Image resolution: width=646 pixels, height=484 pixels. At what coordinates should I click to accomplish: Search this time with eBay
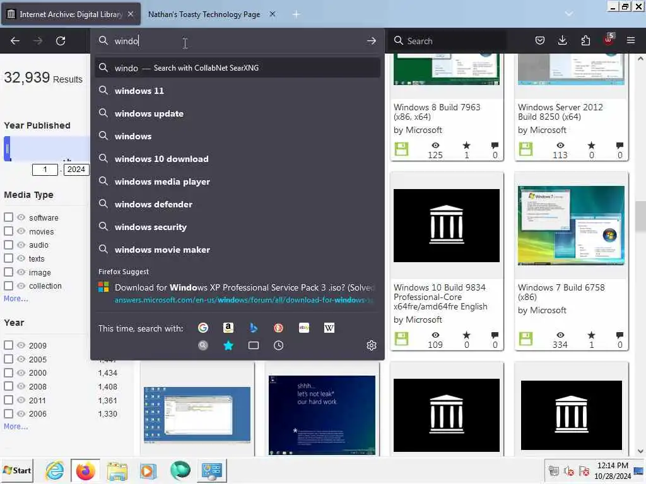[x=304, y=328]
